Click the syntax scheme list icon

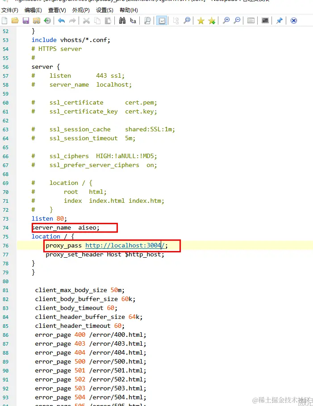pyautogui.click(x=251, y=21)
